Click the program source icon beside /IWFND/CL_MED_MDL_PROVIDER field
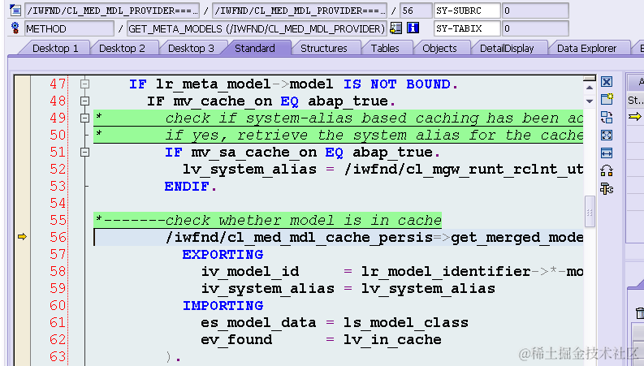This screenshot has width=644, height=366. click(x=15, y=10)
